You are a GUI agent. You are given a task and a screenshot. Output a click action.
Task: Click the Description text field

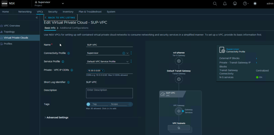(x=109, y=93)
